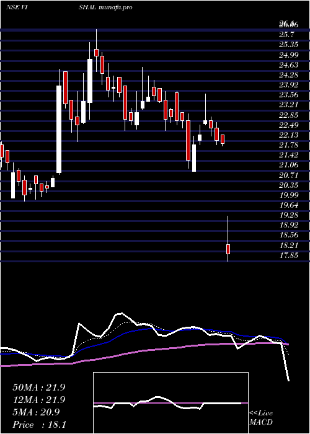Click the 21.78 price axis label
The width and height of the screenshot is (310, 434).
click(x=289, y=145)
